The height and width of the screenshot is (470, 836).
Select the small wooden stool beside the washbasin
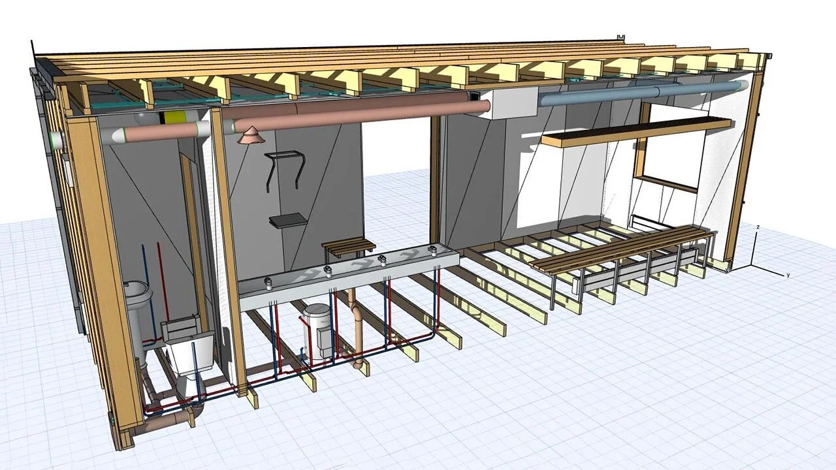[349, 249]
